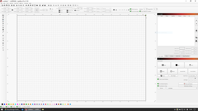The width and height of the screenshot is (198, 111).
Task: Click the Devices button
Action: point(161,88)
